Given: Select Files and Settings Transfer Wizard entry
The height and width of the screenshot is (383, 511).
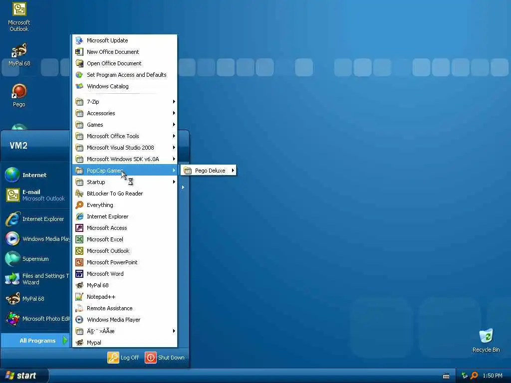Looking at the screenshot, I should point(36,279).
